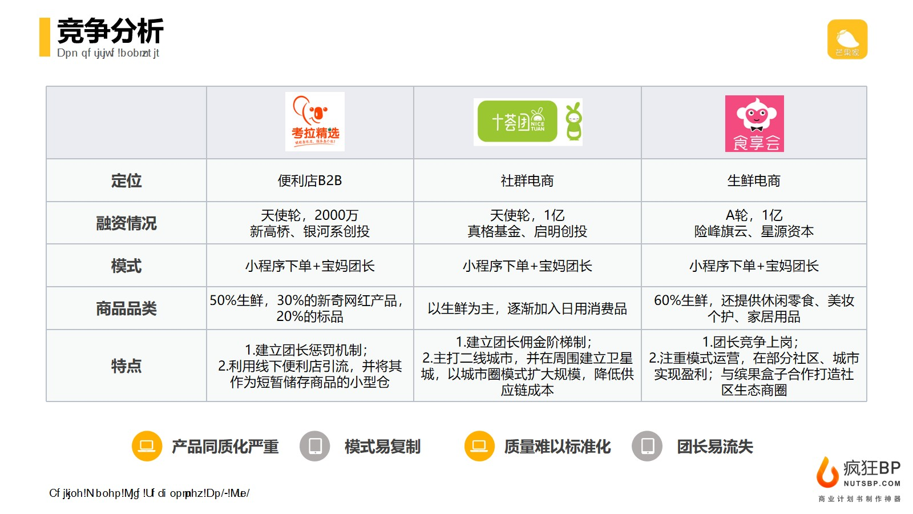Click the 产品同质化严重 label
913x514 pixels.
click(x=225, y=447)
